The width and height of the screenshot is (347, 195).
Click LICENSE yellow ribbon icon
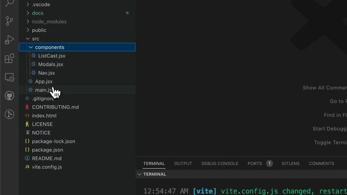27,124
